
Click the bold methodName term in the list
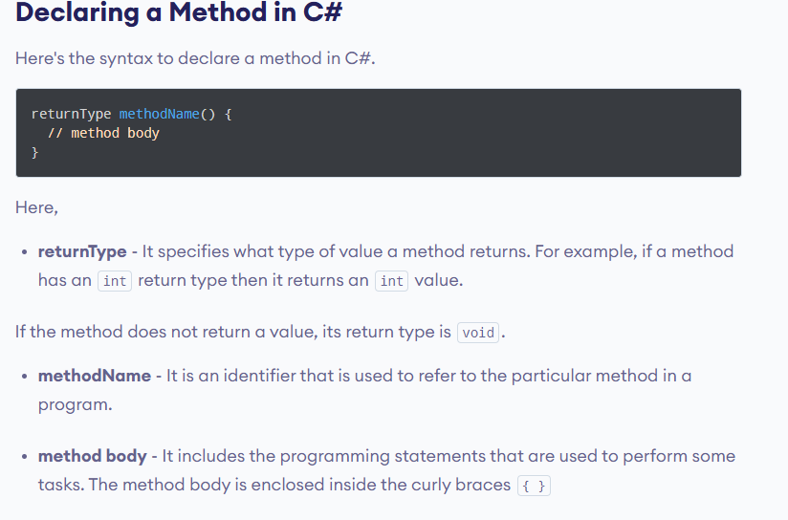point(95,376)
